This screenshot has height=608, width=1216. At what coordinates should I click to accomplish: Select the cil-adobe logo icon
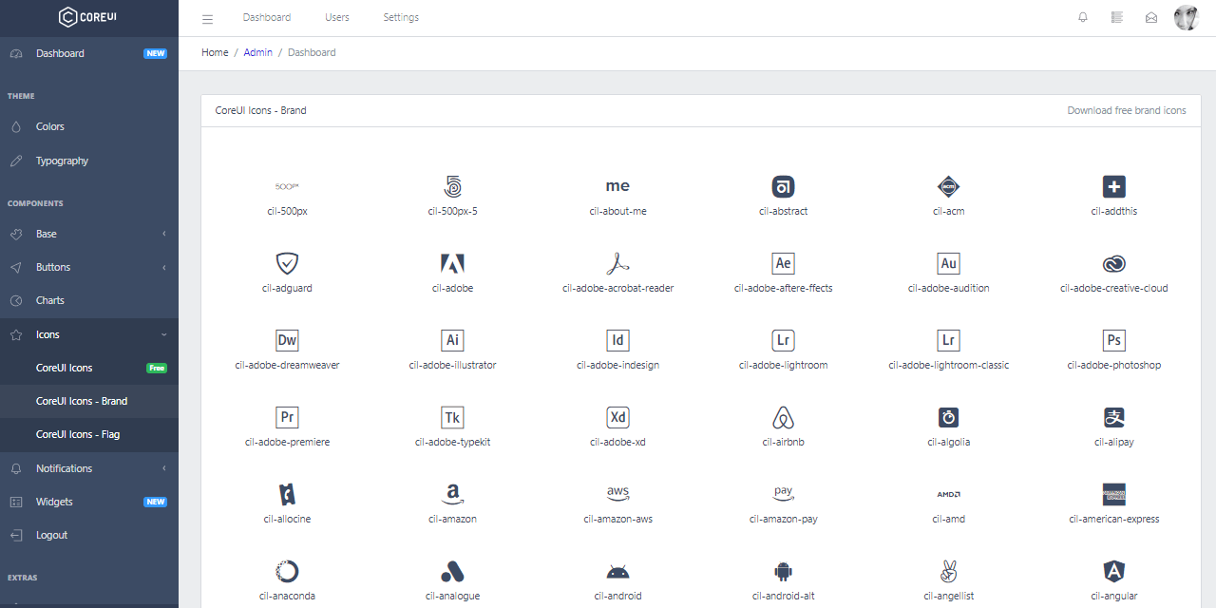(x=452, y=263)
